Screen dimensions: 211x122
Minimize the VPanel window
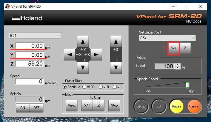click(173, 7)
